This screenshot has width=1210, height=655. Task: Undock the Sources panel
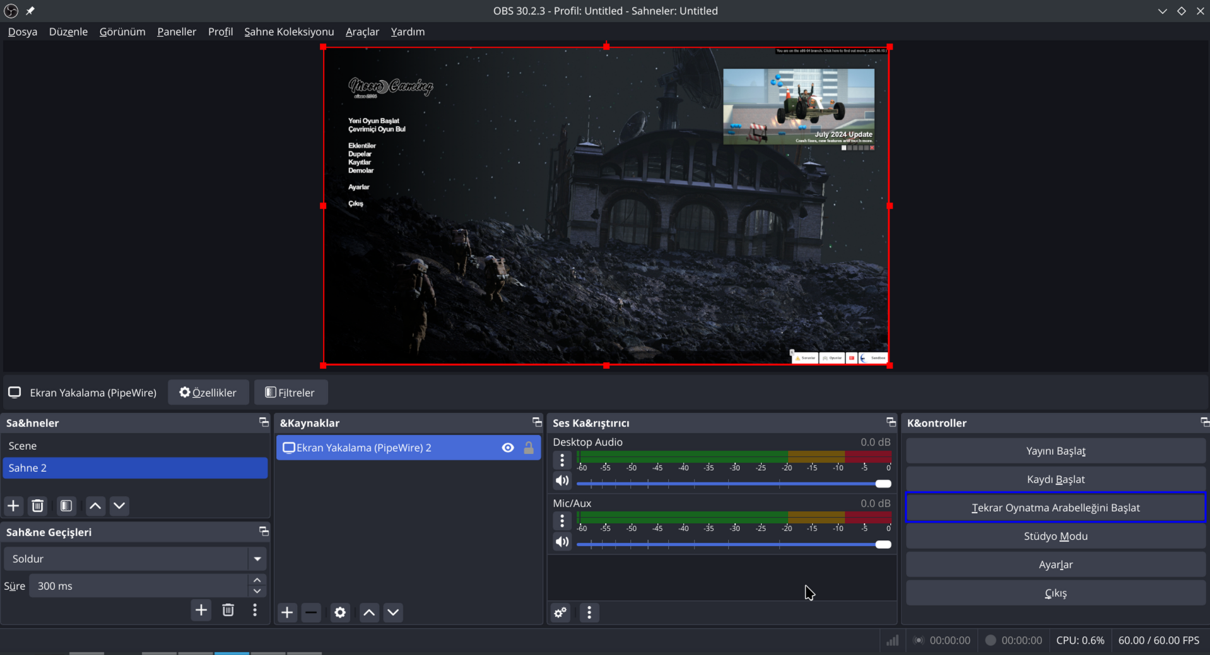pyautogui.click(x=537, y=422)
